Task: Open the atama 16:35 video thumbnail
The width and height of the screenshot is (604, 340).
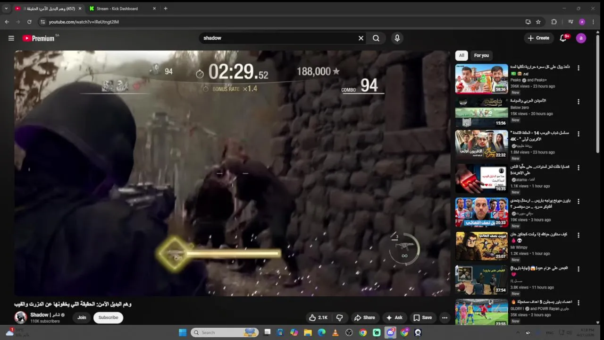Action: click(481, 179)
